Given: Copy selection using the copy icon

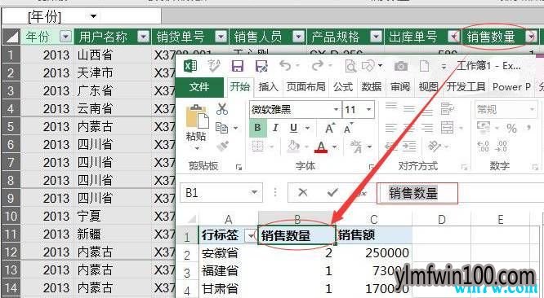Looking at the screenshot, I should (221, 128).
